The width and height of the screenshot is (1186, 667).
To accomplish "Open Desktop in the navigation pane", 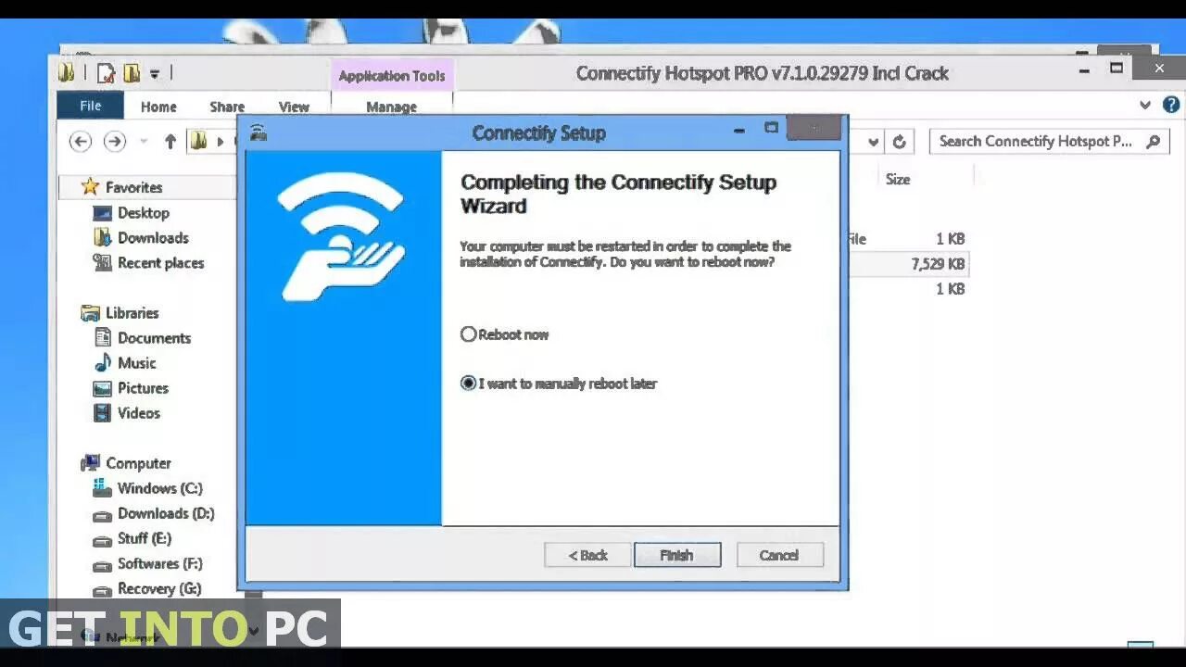I will pyautogui.click(x=144, y=212).
